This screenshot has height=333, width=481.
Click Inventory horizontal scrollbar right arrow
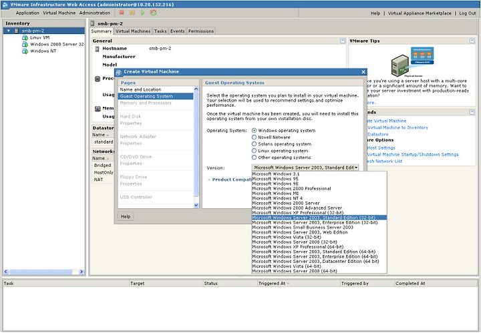[x=82, y=272]
